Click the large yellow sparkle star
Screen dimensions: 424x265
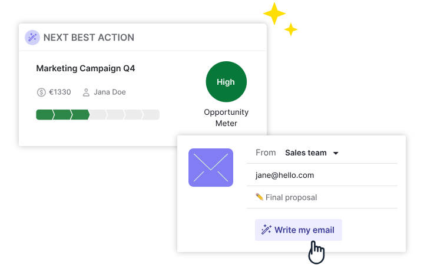tap(274, 14)
